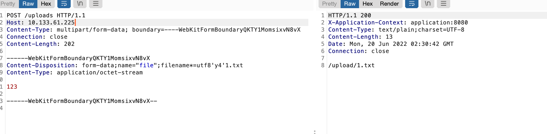The image size is (547, 134).
Task: Select the response Raw tab
Action: [x=350, y=4]
